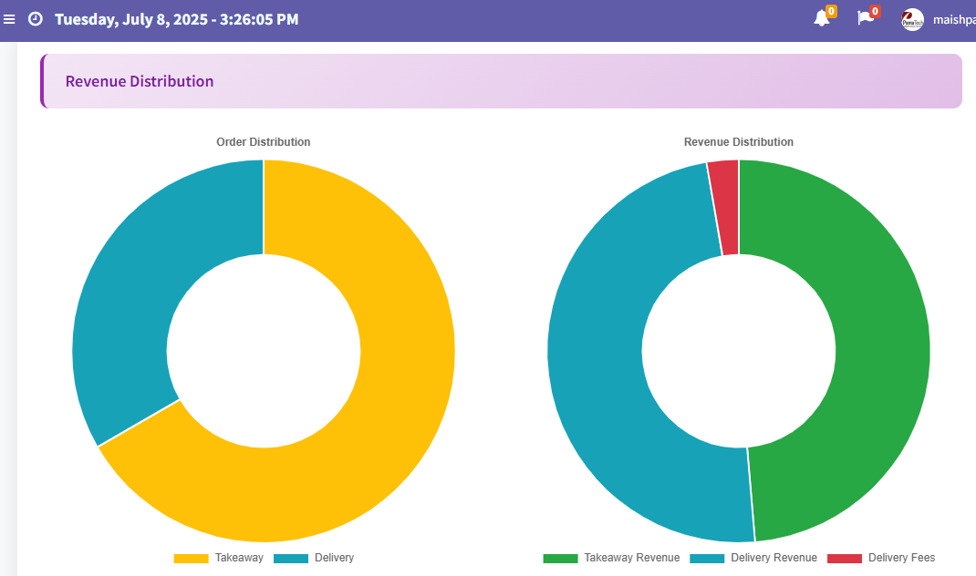The image size is (976, 576).
Task: Click the red zero badge on the flag
Action: [x=875, y=12]
